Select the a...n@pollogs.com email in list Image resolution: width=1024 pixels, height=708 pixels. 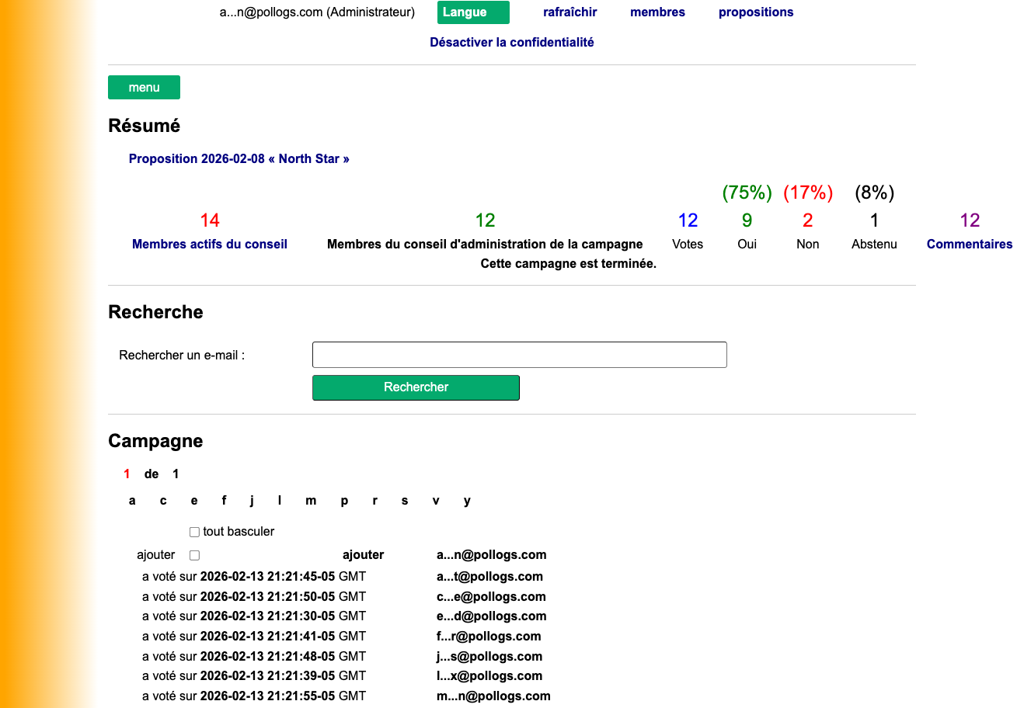click(x=491, y=555)
